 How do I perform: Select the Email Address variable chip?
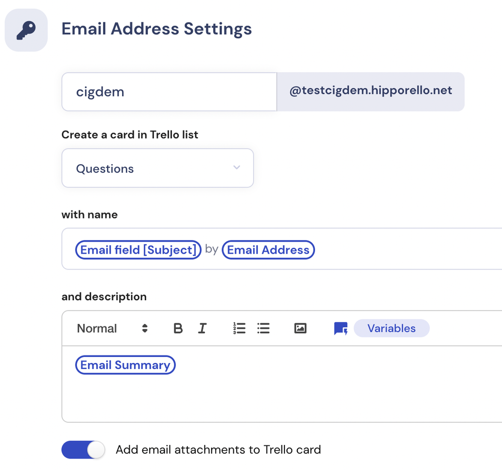point(268,250)
